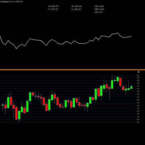This screenshot has height=145, width=145.
Task: Click the close value C: 475.11
Action: (53, 9)
